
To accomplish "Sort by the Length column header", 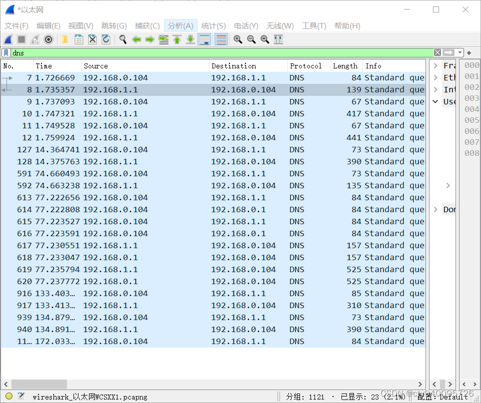I will pyautogui.click(x=346, y=66).
